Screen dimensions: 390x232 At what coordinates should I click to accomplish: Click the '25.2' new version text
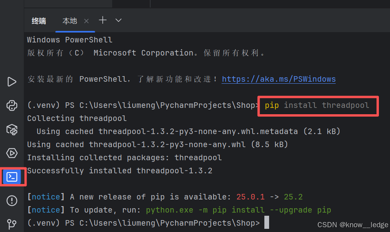293,197
